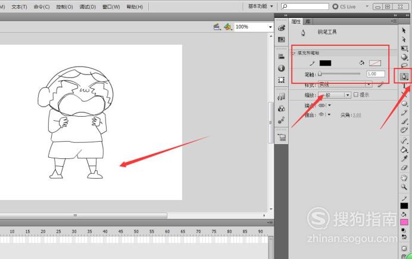The image size is (412, 259).
Task: Select the Brush tool
Action: pos(404,121)
